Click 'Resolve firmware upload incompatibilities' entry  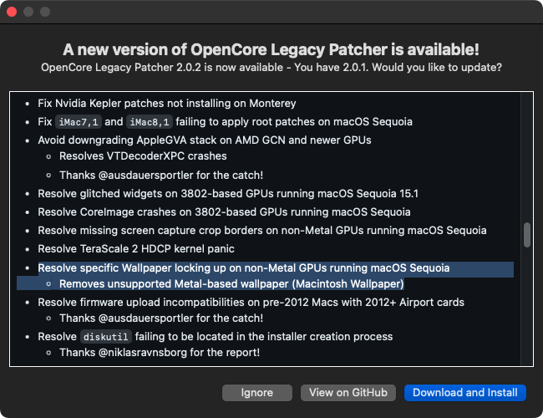pyautogui.click(x=251, y=302)
